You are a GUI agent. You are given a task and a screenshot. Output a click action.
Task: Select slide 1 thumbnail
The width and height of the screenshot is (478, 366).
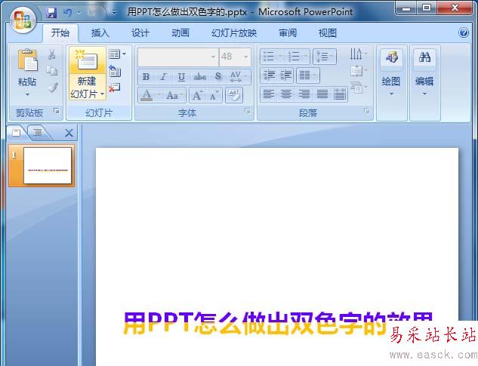coord(48,165)
